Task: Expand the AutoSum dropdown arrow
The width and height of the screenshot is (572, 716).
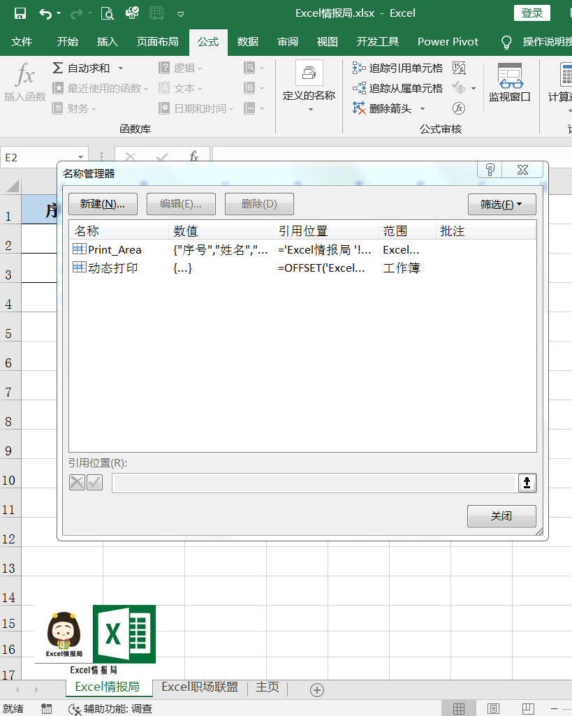Action: (121, 68)
